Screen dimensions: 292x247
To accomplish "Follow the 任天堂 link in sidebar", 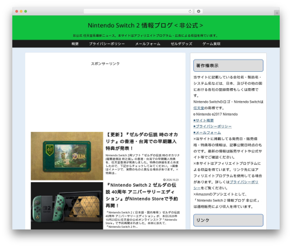I will [x=199, y=108].
